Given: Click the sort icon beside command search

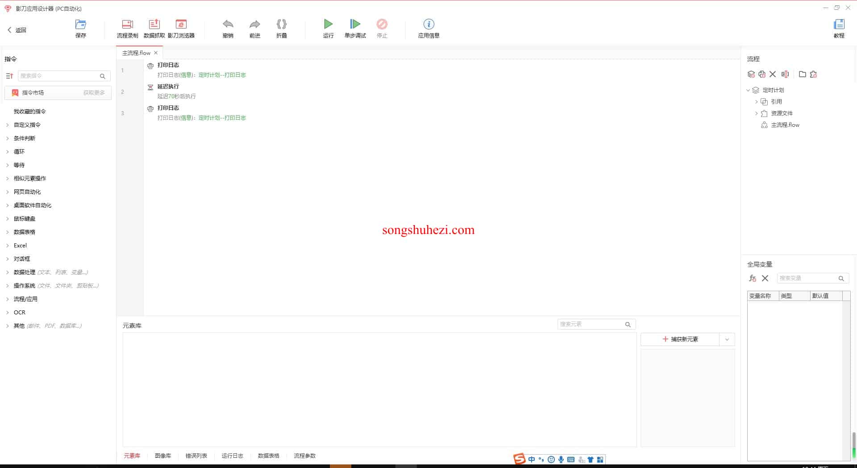Looking at the screenshot, I should pos(9,76).
